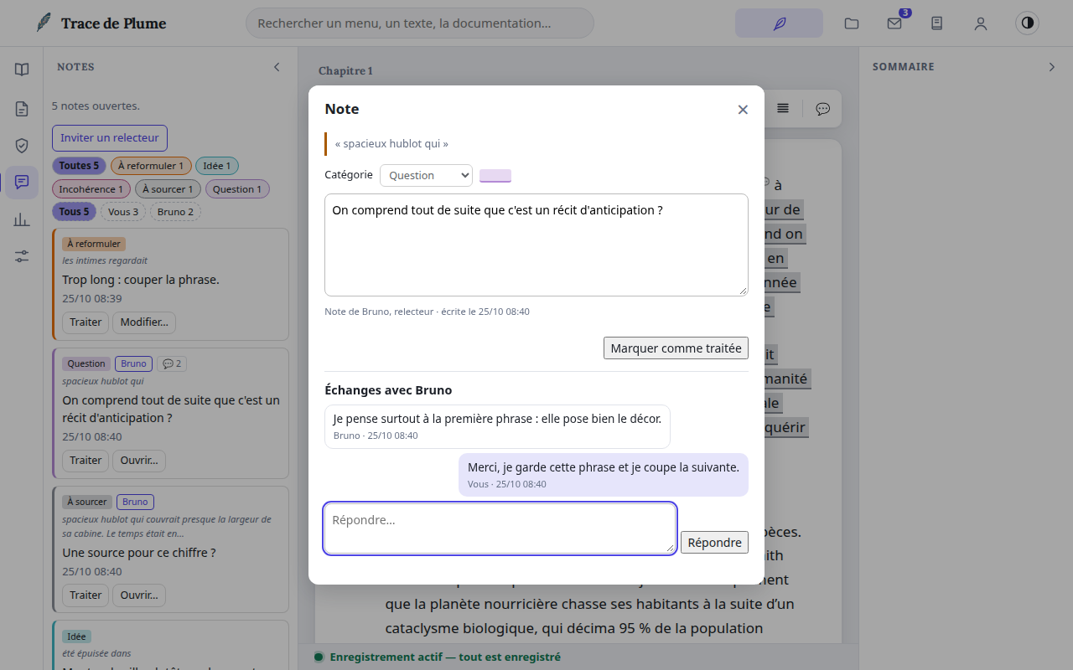The height and width of the screenshot is (670, 1073).
Task: Click the Idée label on the last note card
Action: 76,636
